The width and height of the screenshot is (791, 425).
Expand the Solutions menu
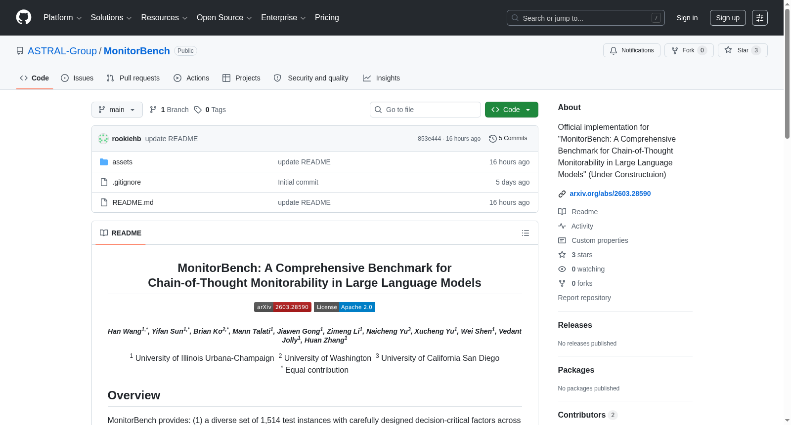pyautogui.click(x=111, y=18)
